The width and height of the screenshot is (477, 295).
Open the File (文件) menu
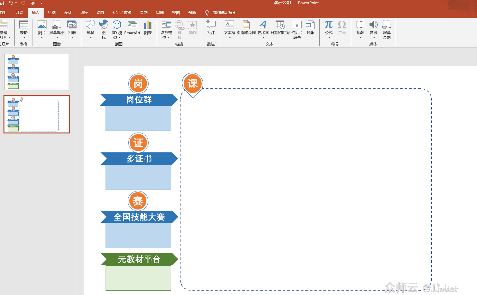click(3, 13)
